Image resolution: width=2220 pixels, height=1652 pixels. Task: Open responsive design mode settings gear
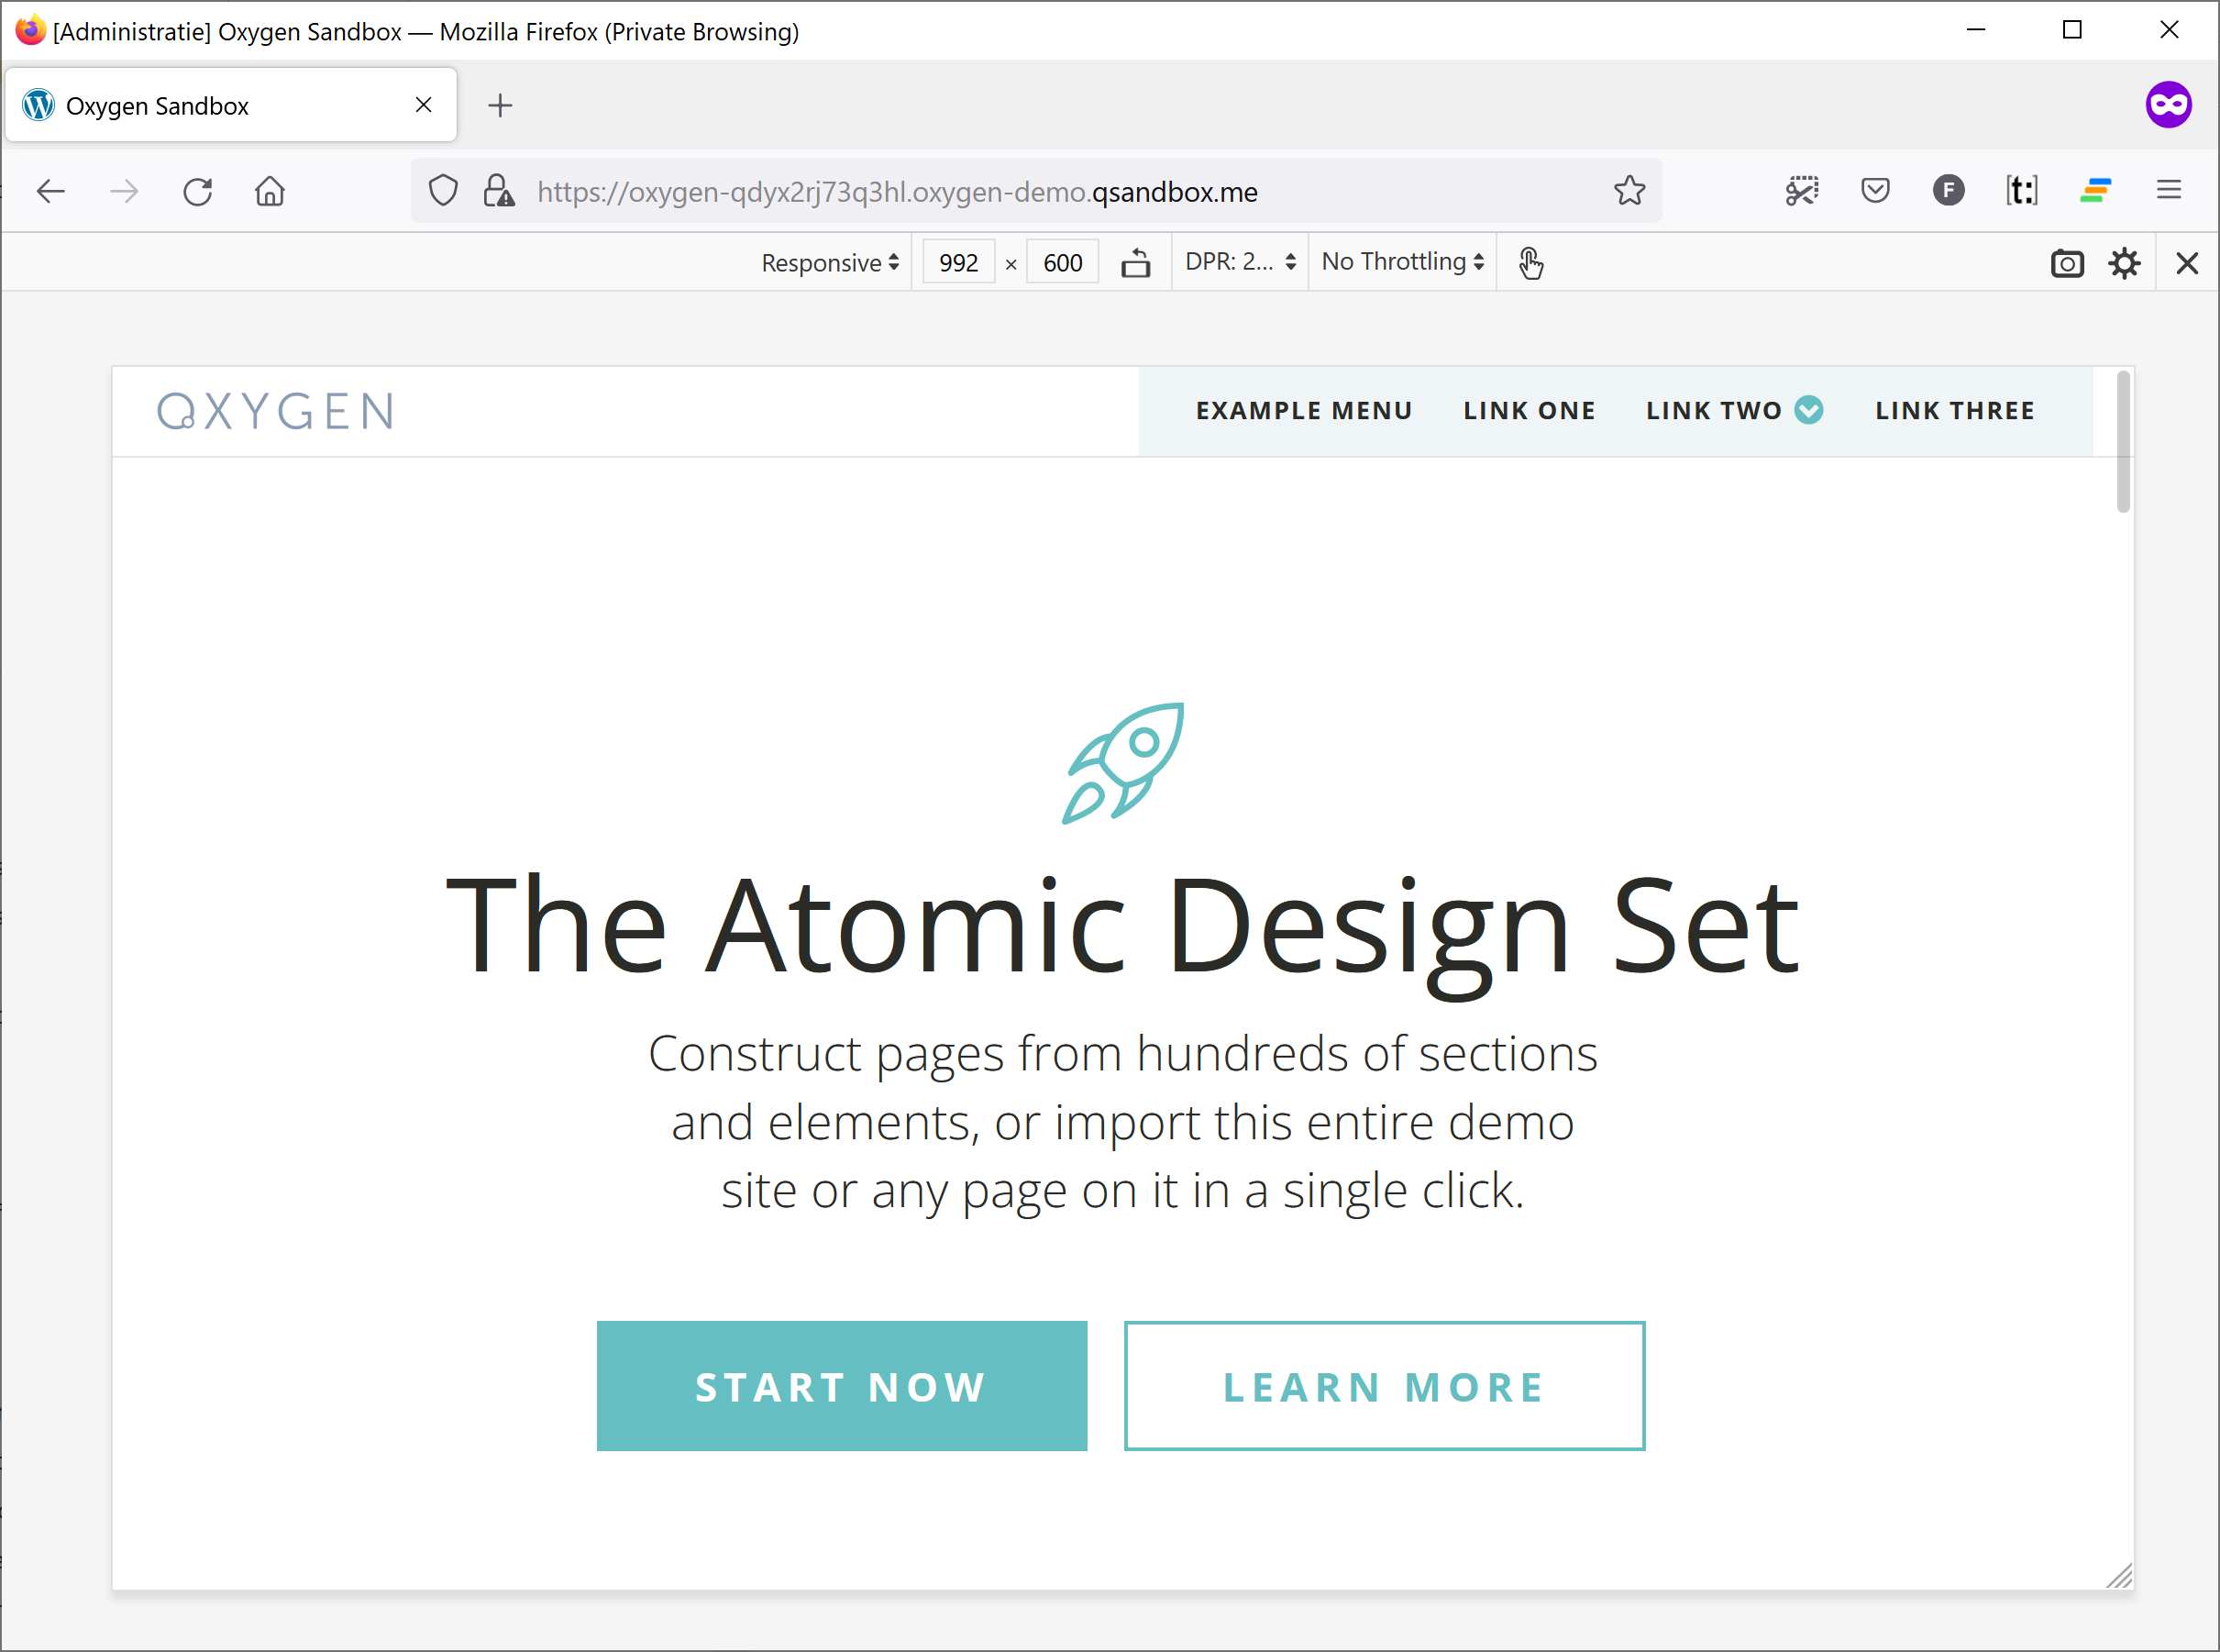point(2124,263)
